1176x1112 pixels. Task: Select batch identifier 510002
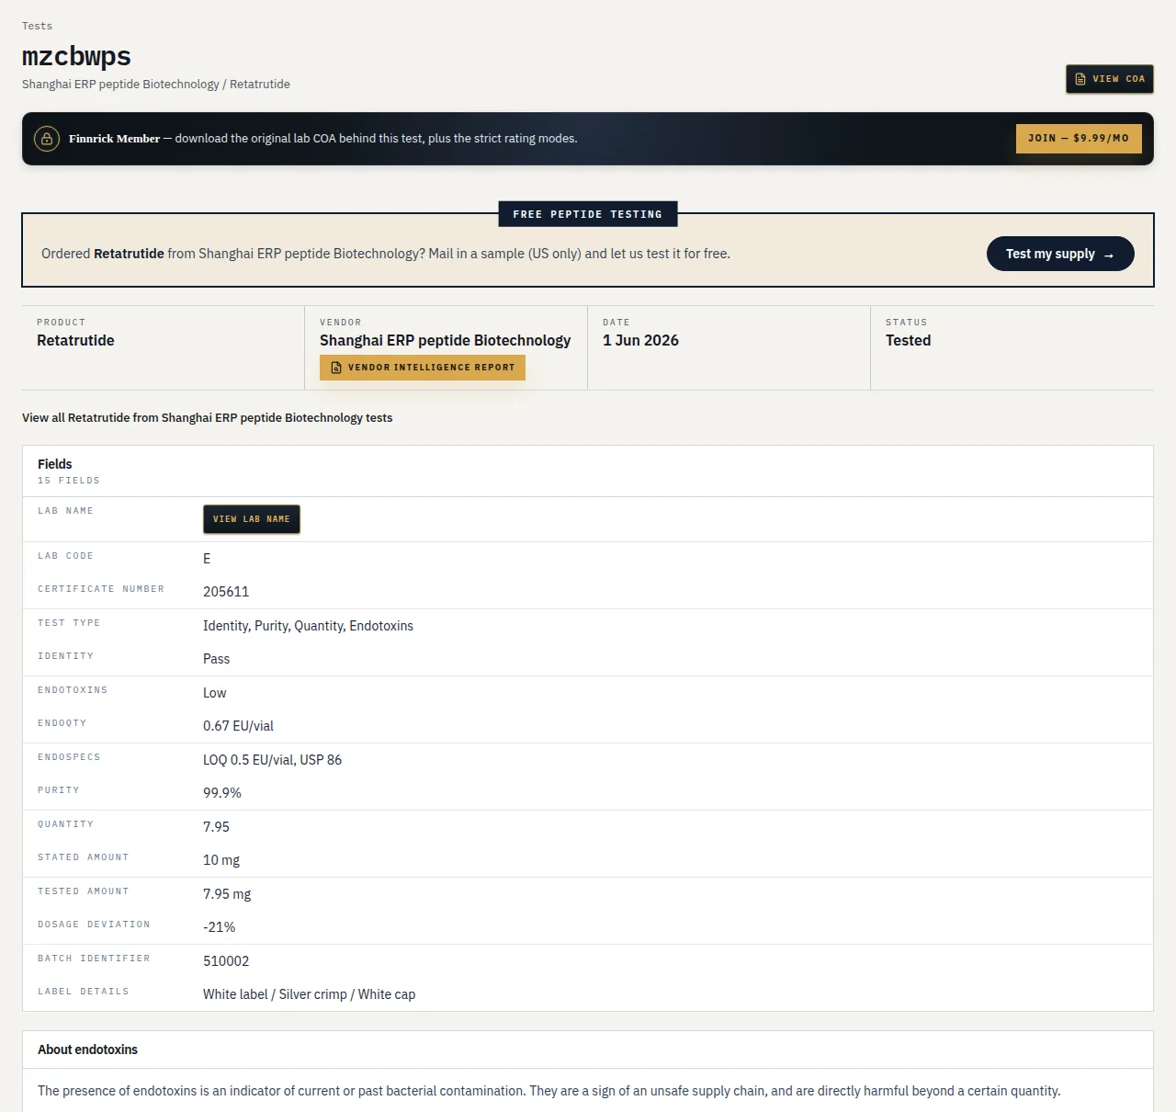click(226, 961)
